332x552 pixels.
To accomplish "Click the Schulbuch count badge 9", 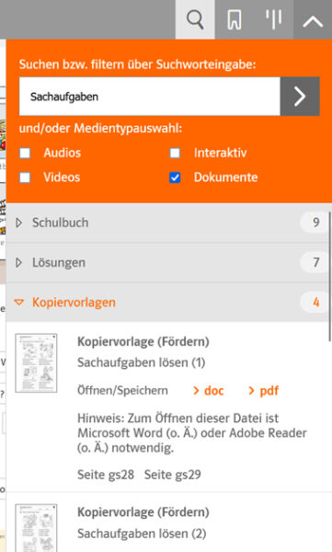I will (x=315, y=223).
